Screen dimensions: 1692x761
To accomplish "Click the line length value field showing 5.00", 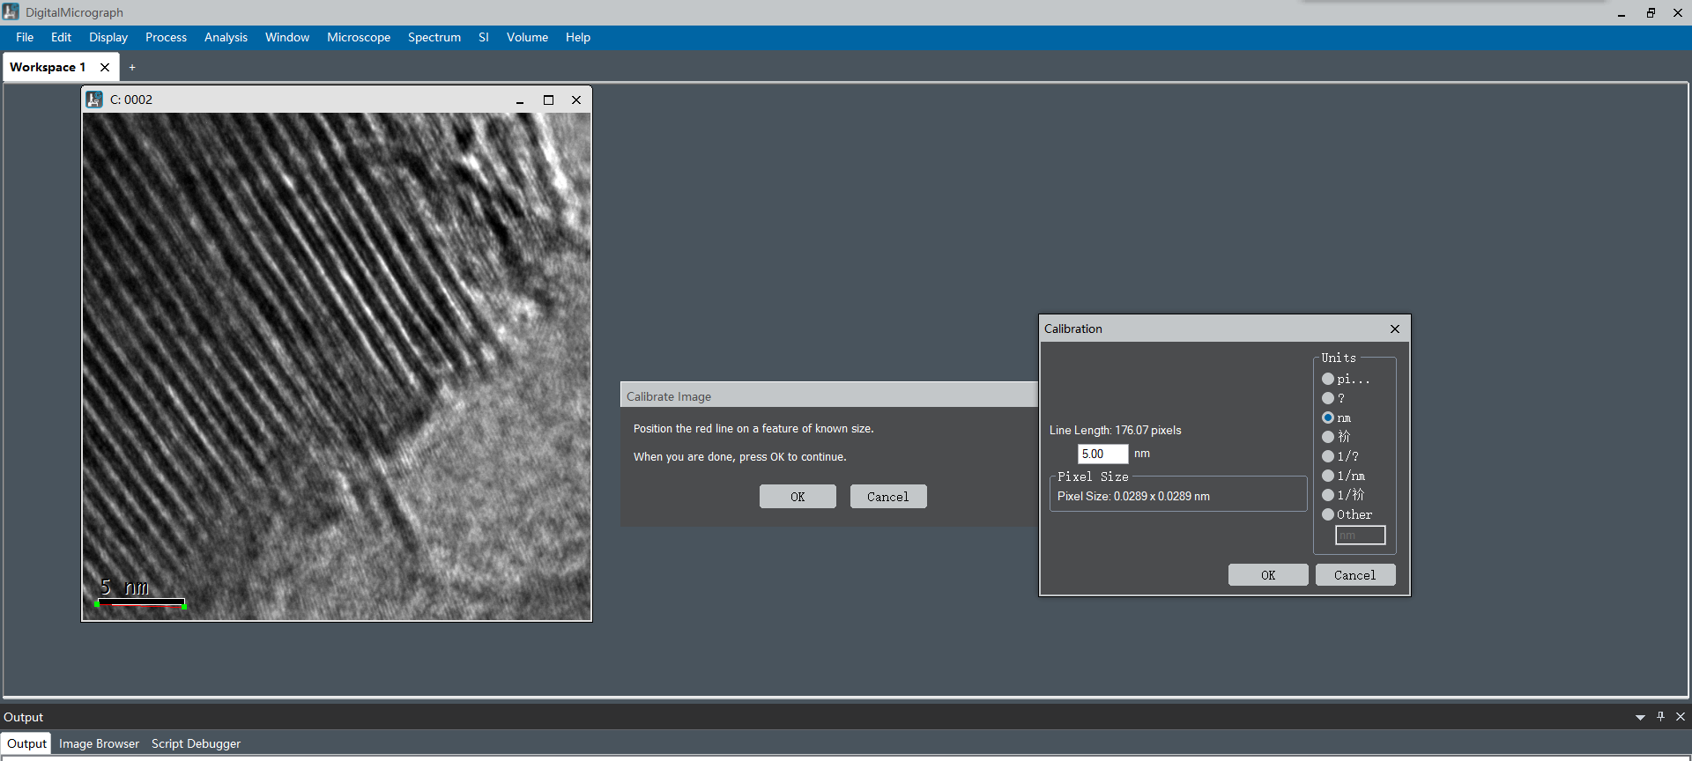I will tap(1102, 454).
